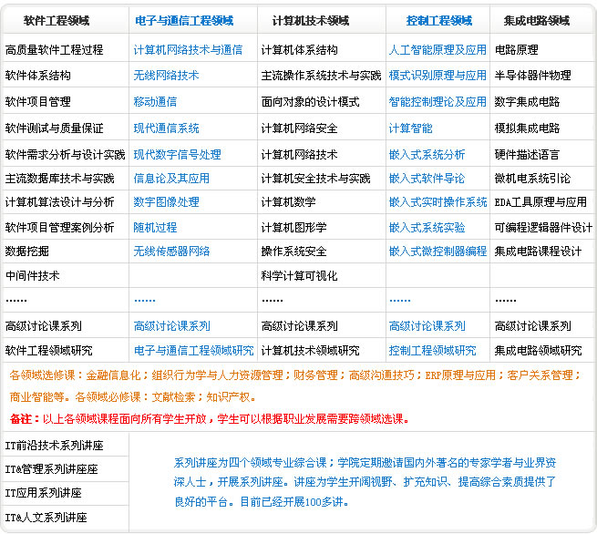Viewport: 597px width, 534px height.
Task: Open the 电子与通信工程领域 header link
Action: click(183, 21)
